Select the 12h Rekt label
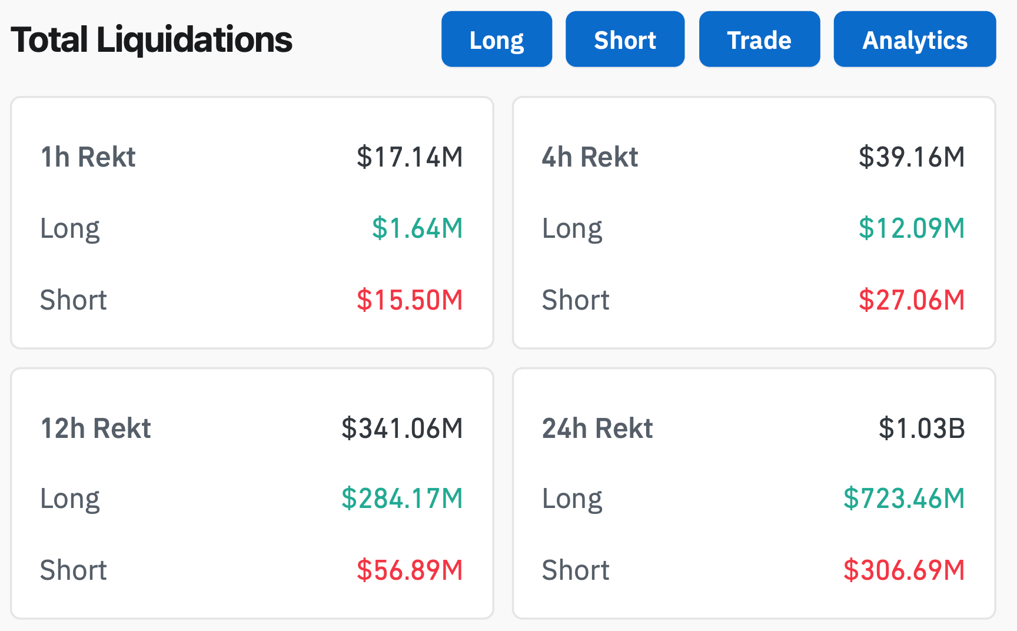Viewport: 1017px width, 631px height. click(x=96, y=429)
